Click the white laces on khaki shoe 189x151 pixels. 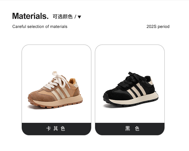(57, 81)
